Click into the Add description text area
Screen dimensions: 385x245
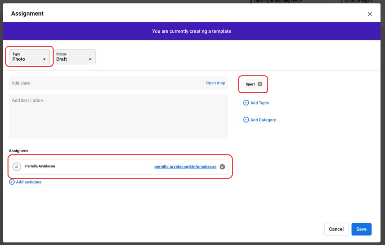118,116
